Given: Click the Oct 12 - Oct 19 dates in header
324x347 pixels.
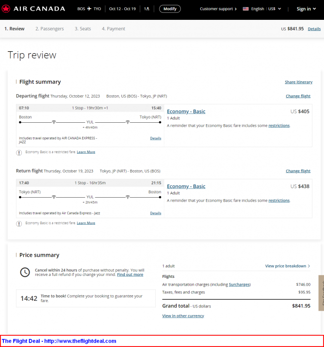Looking at the screenshot, I should point(122,9).
